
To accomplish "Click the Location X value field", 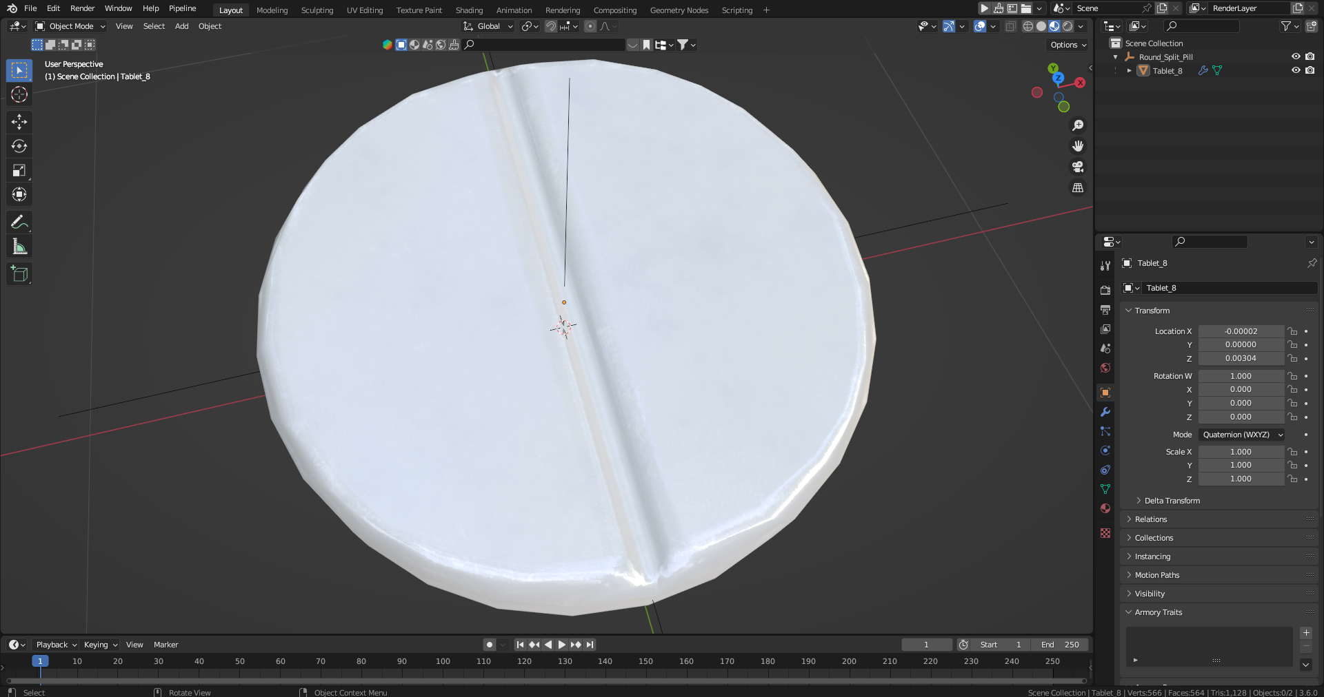I will [1241, 331].
